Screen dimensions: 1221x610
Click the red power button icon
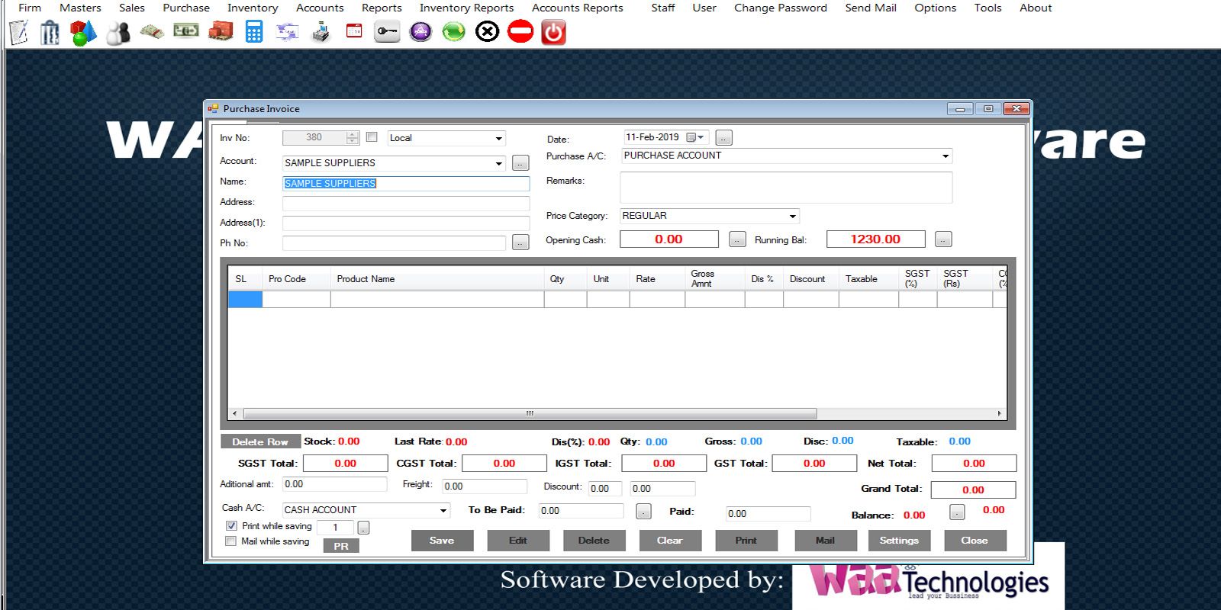pyautogui.click(x=553, y=32)
